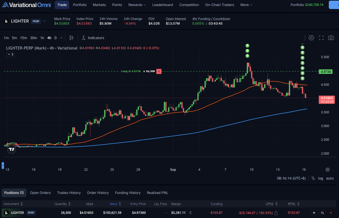Open the LIGHTER PERP market selector dropdown
Viewport: 339px width, 218px height.
coord(44,21)
